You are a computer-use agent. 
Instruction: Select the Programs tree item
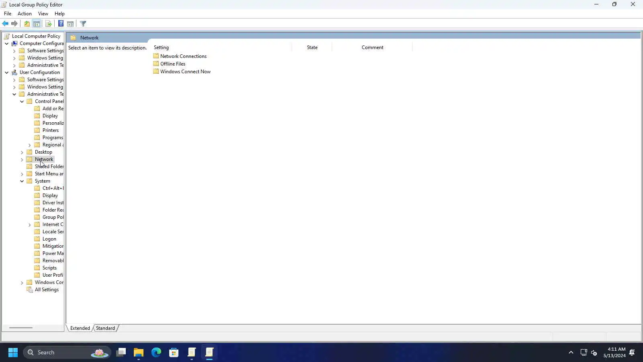click(x=53, y=138)
